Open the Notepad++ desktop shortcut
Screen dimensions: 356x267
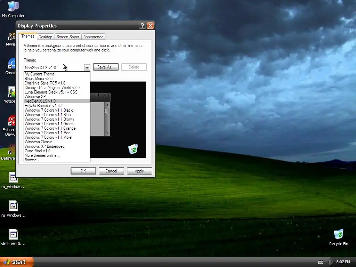coord(10,95)
